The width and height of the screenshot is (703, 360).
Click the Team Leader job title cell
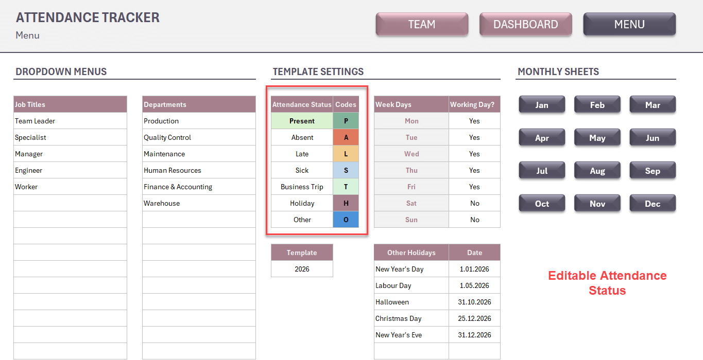click(x=70, y=121)
